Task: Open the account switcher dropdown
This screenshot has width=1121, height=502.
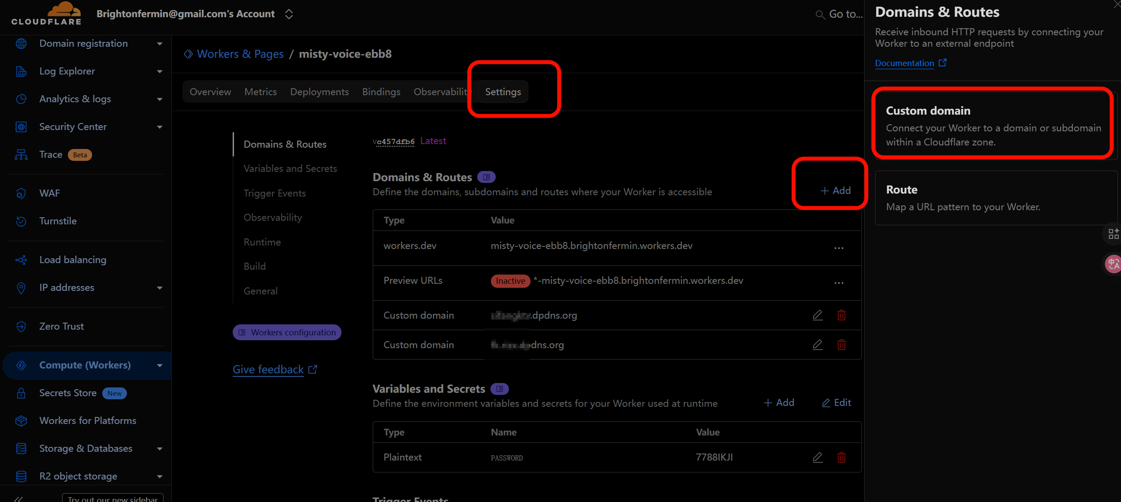Action: [x=289, y=14]
